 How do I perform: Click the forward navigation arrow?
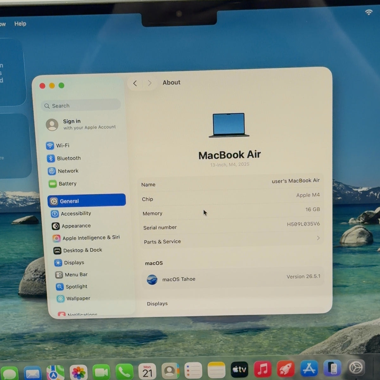(x=149, y=83)
